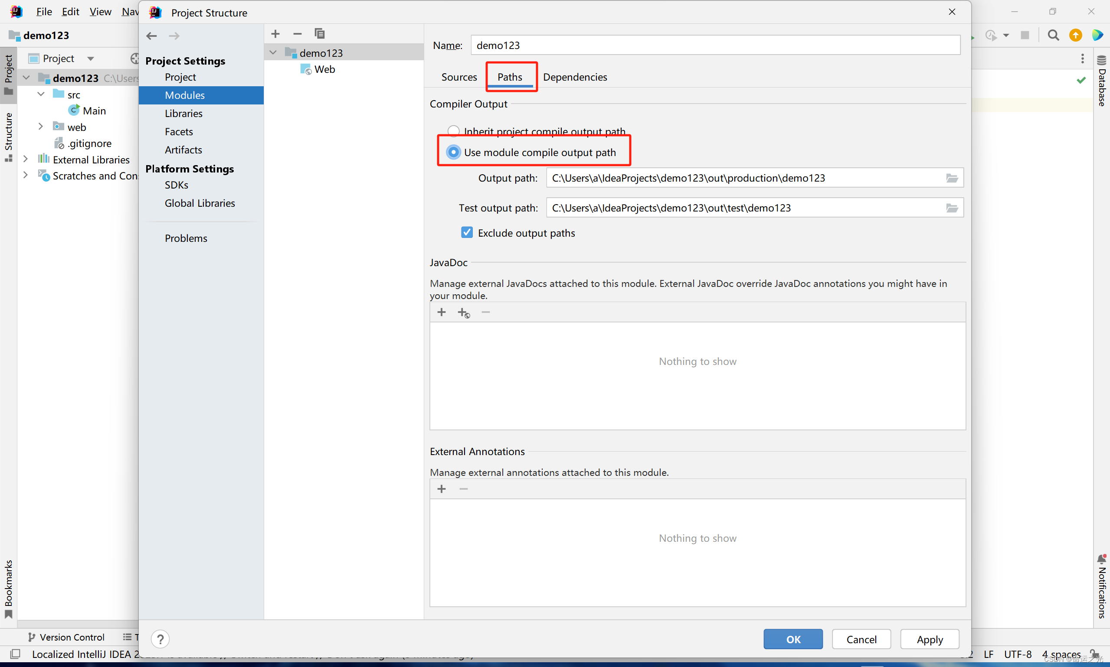Click the folder browse icon for Output path
The height and width of the screenshot is (667, 1110).
coord(951,178)
